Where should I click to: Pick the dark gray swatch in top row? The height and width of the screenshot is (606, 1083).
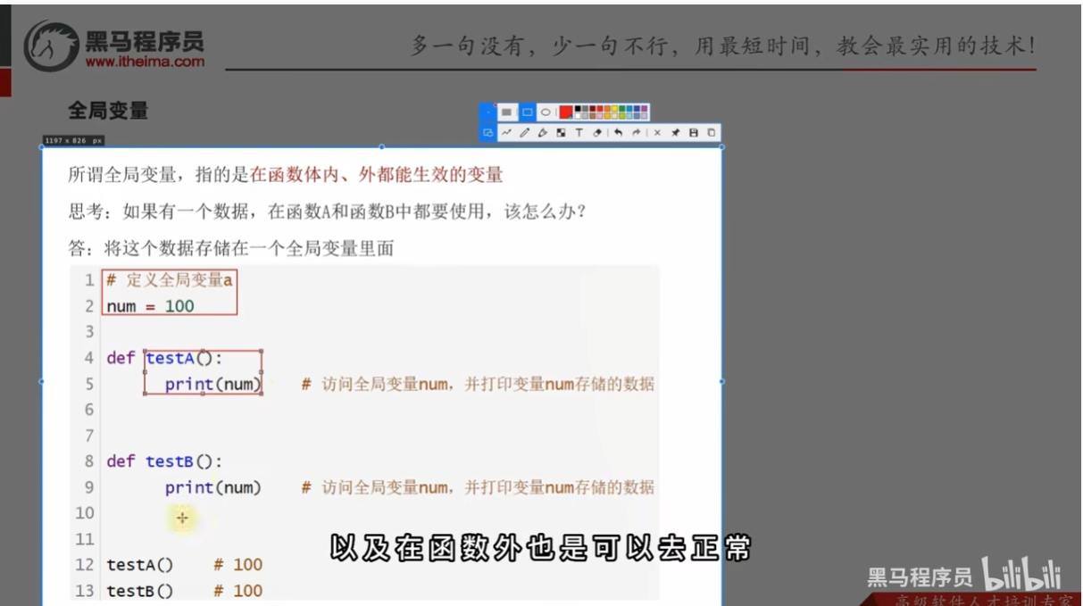click(x=585, y=108)
